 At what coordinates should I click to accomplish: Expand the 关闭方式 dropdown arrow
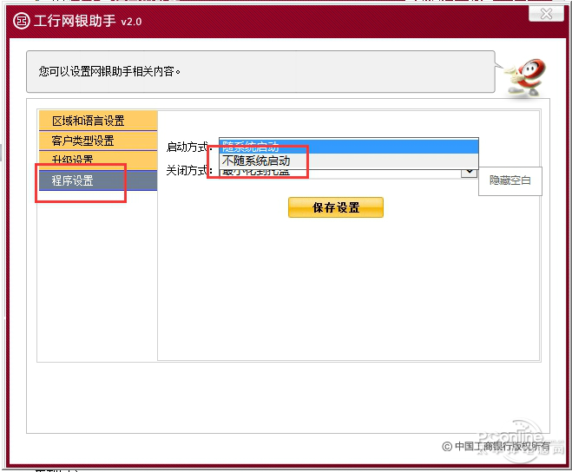[x=469, y=172]
